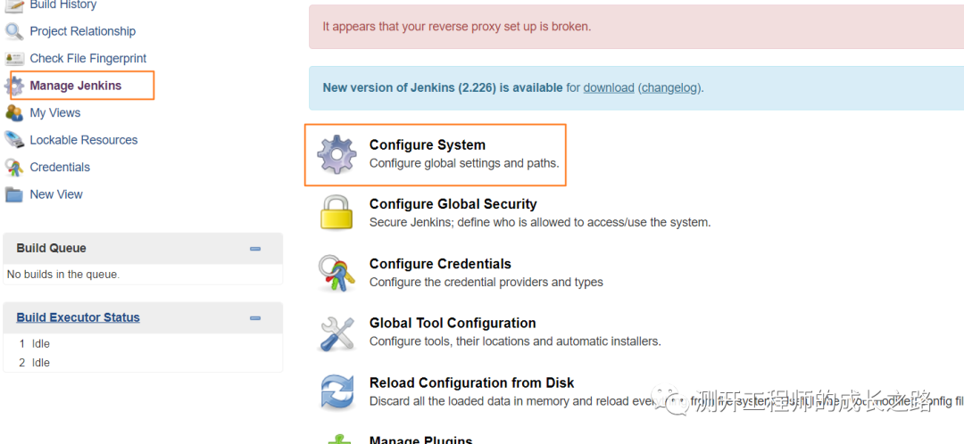Open Configure Credentials
Image resolution: width=964 pixels, height=444 pixels.
click(x=440, y=263)
